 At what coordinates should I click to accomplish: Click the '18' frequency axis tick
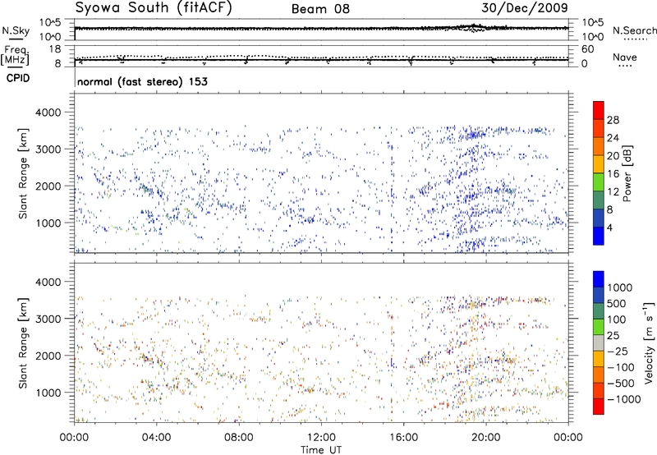tap(54, 49)
